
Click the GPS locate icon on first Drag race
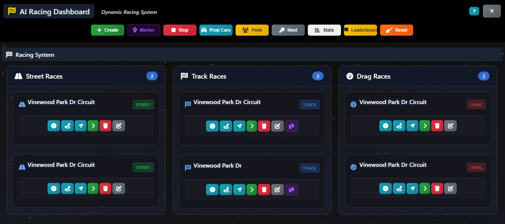[x=412, y=125]
